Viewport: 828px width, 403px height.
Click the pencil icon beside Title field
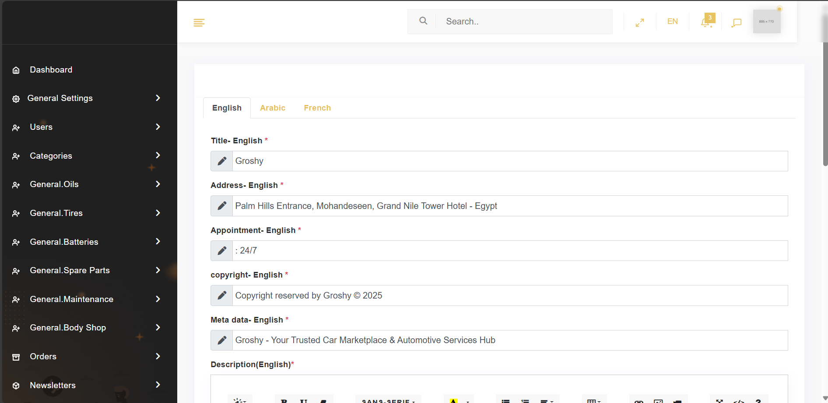tap(222, 161)
